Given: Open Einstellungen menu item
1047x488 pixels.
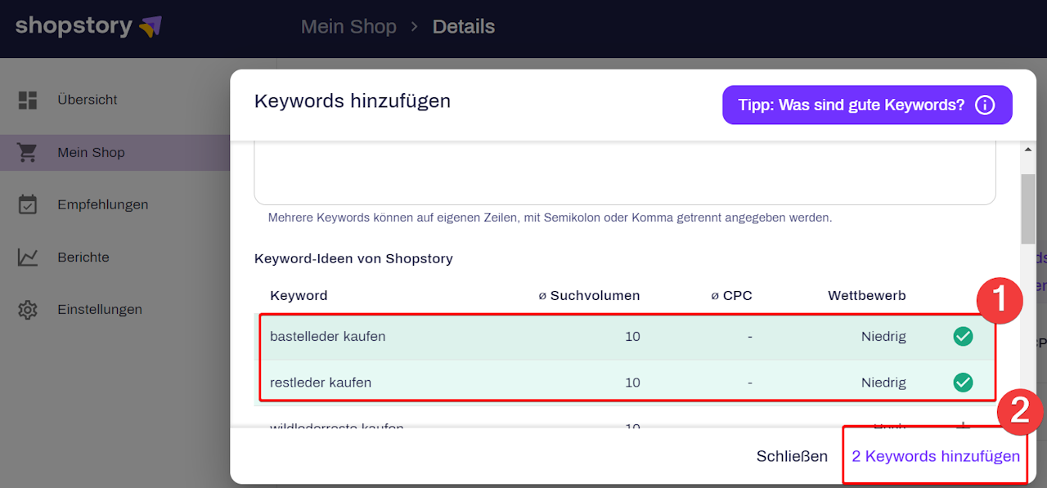Looking at the screenshot, I should coord(99,310).
